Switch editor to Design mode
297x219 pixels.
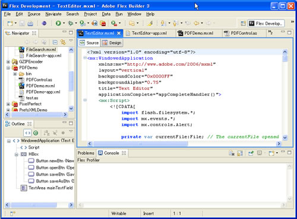[x=112, y=43]
